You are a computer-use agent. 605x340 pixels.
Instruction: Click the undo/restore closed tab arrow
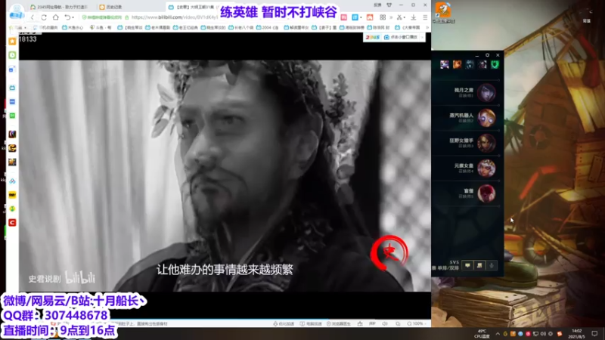click(x=67, y=17)
